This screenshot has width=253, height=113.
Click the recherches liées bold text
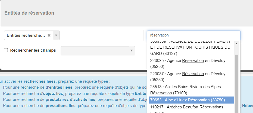tap(39, 81)
